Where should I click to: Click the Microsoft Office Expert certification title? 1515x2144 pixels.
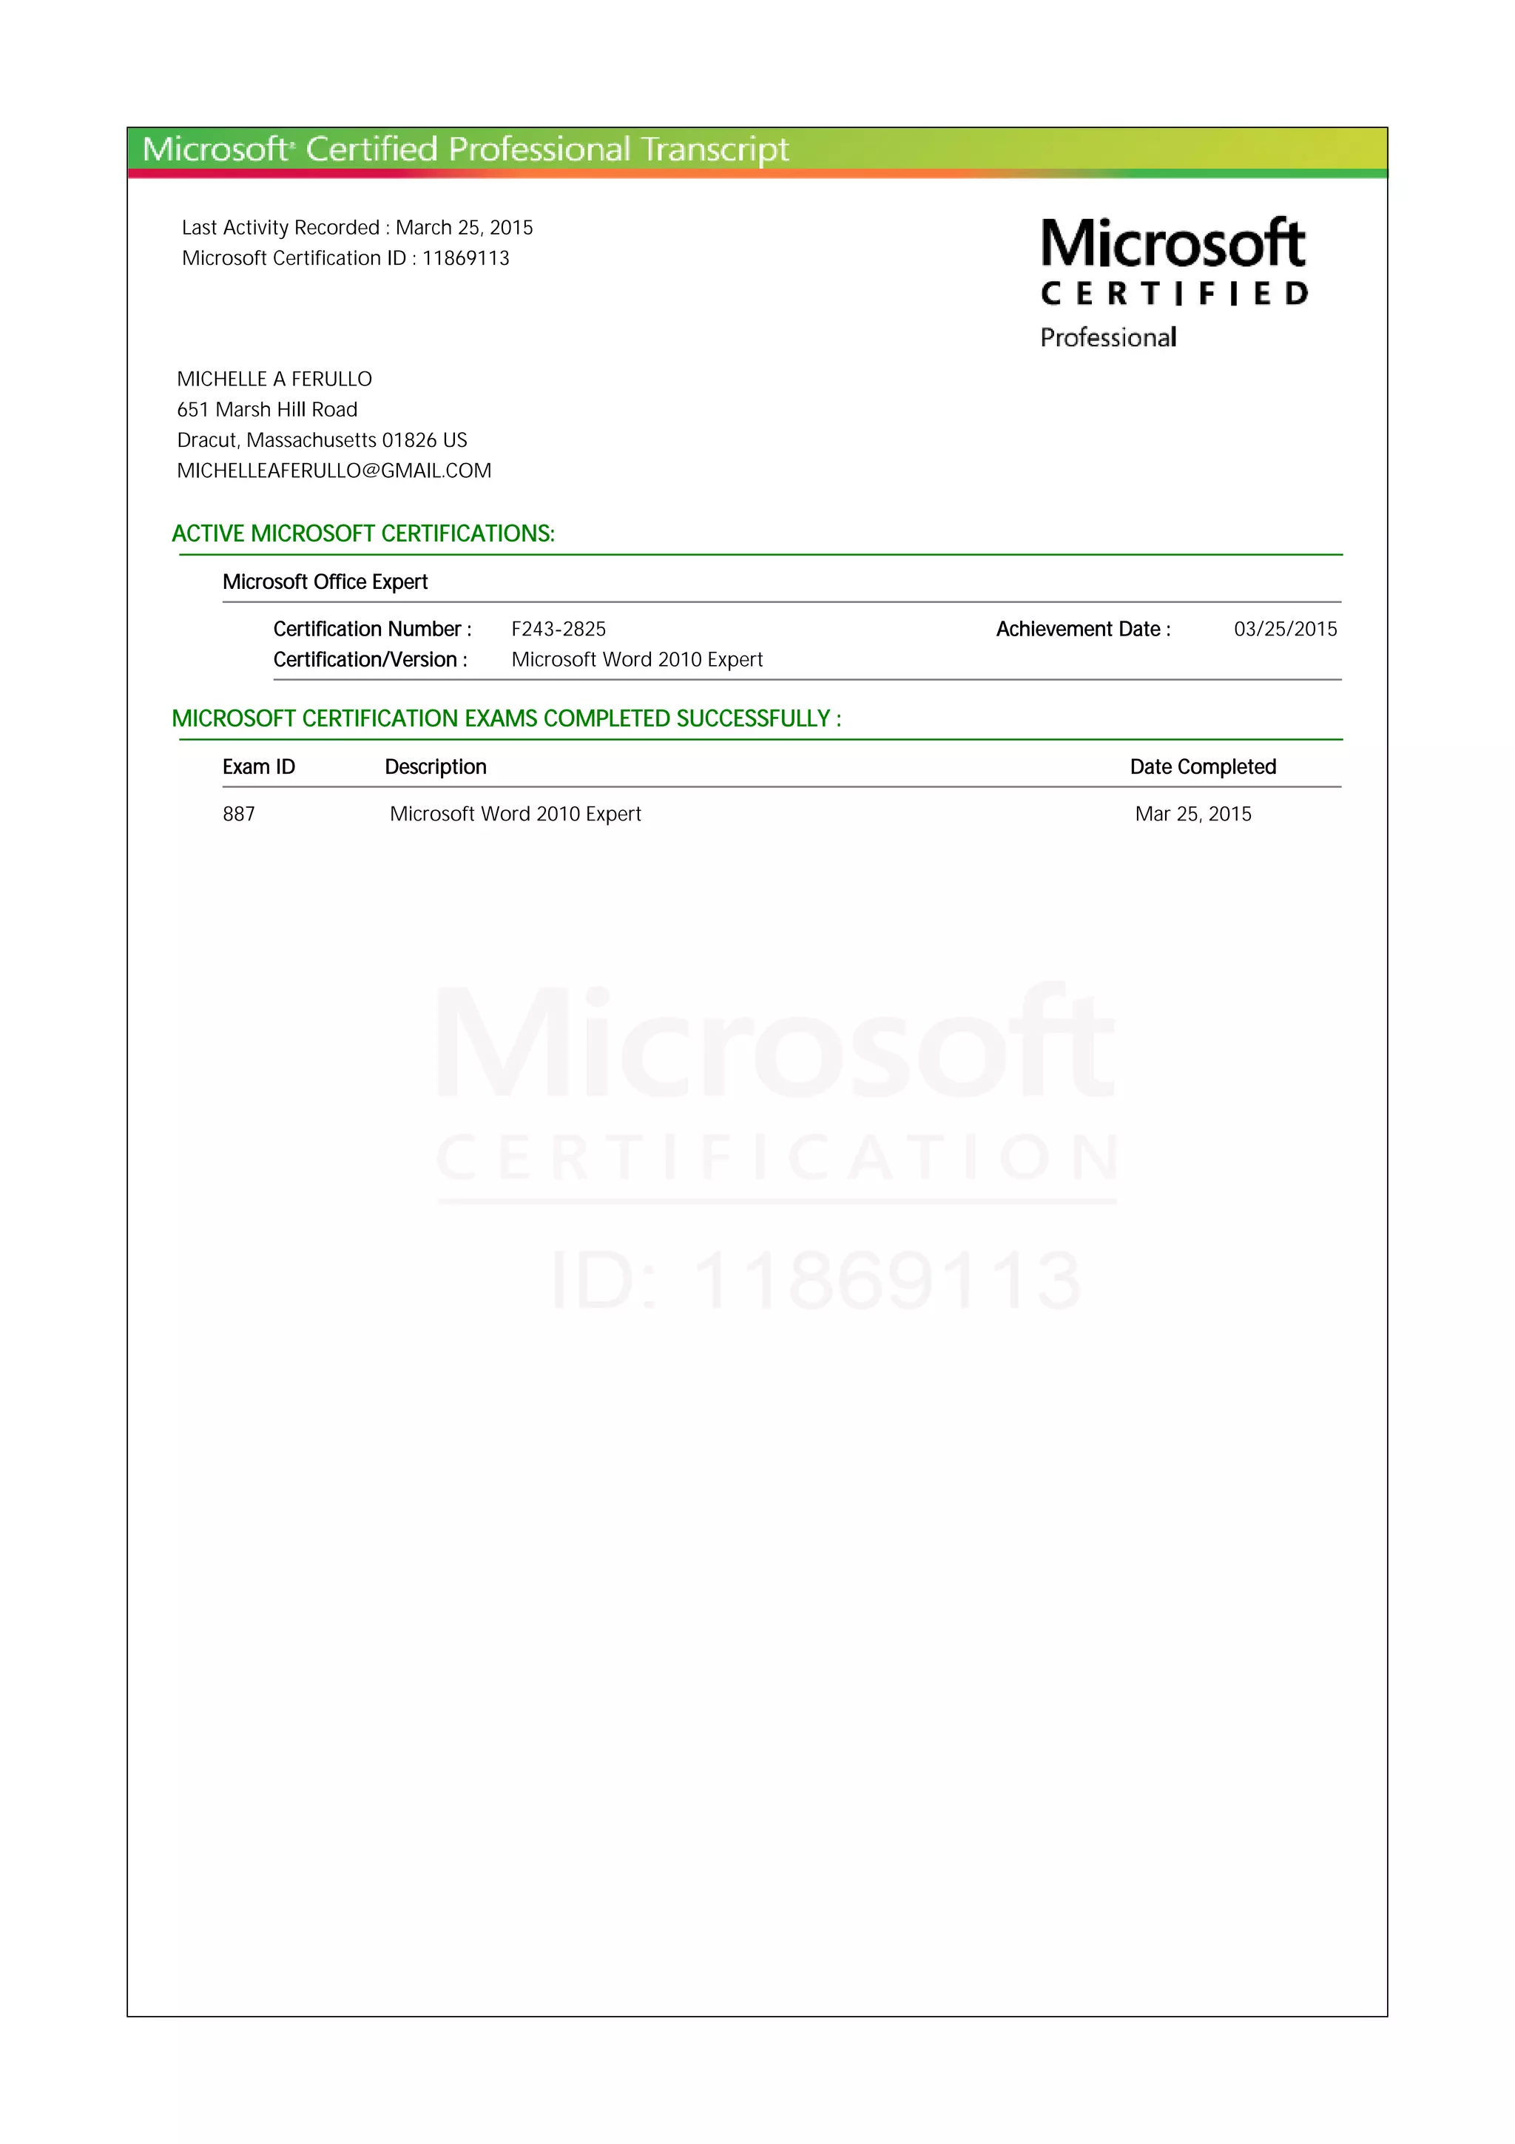(325, 581)
